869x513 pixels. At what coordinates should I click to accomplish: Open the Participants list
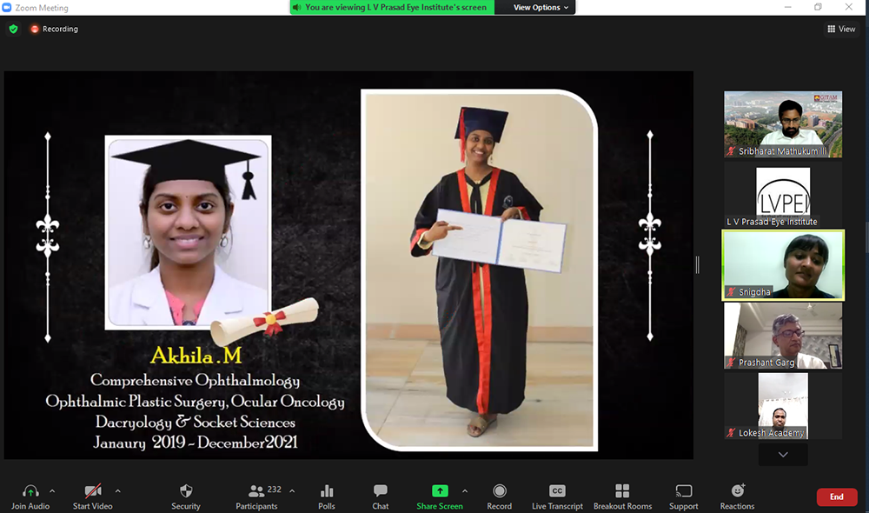257,491
